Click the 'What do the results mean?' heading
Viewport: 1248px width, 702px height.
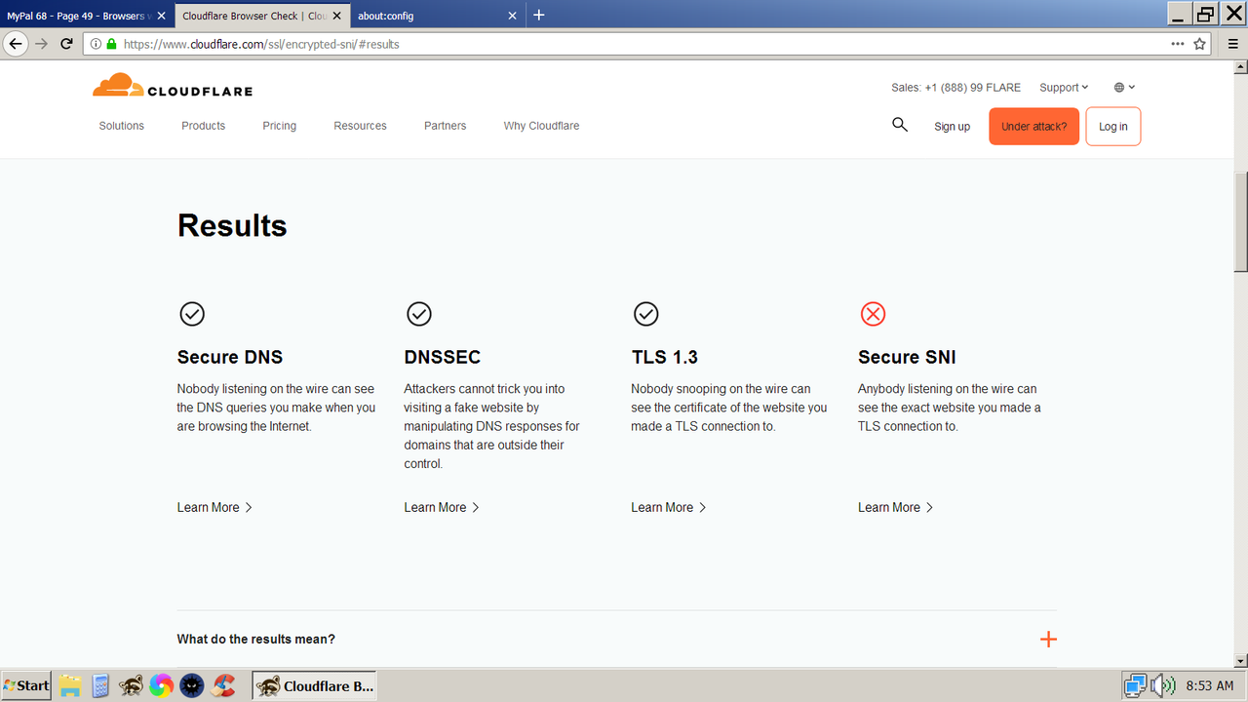click(256, 640)
